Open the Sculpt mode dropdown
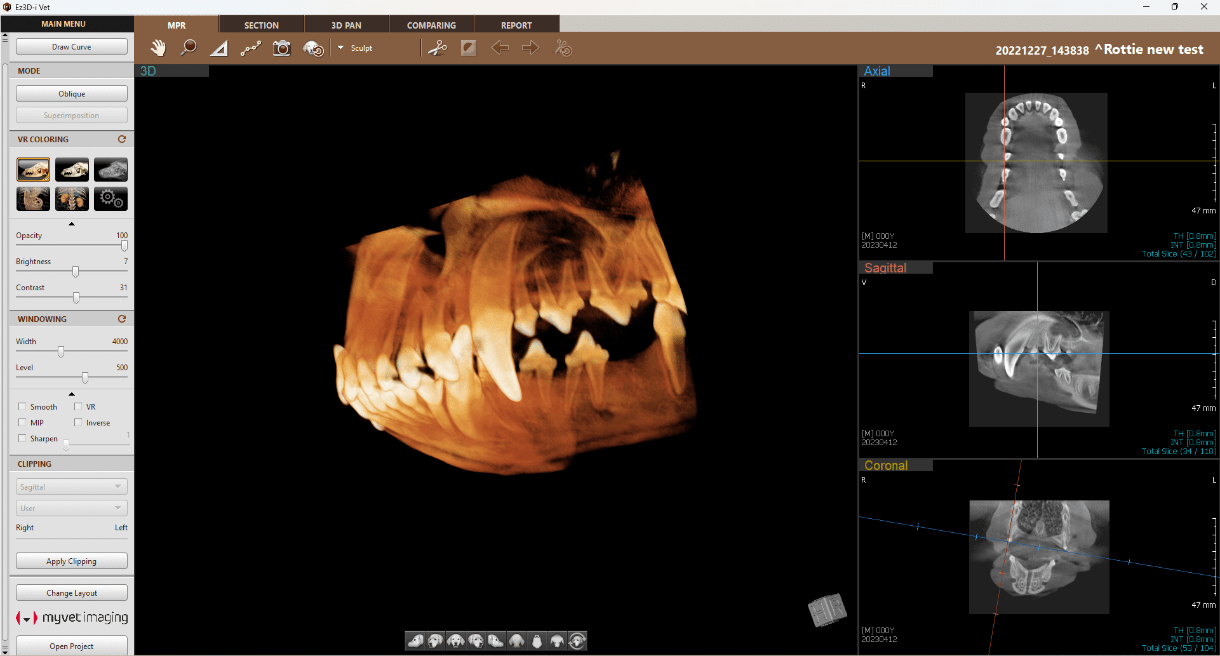1220x656 pixels. point(341,48)
